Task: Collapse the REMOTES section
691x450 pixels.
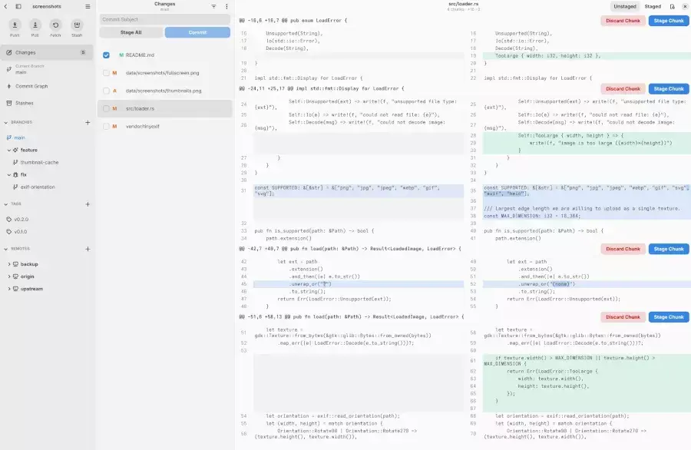Action: click(x=5, y=249)
